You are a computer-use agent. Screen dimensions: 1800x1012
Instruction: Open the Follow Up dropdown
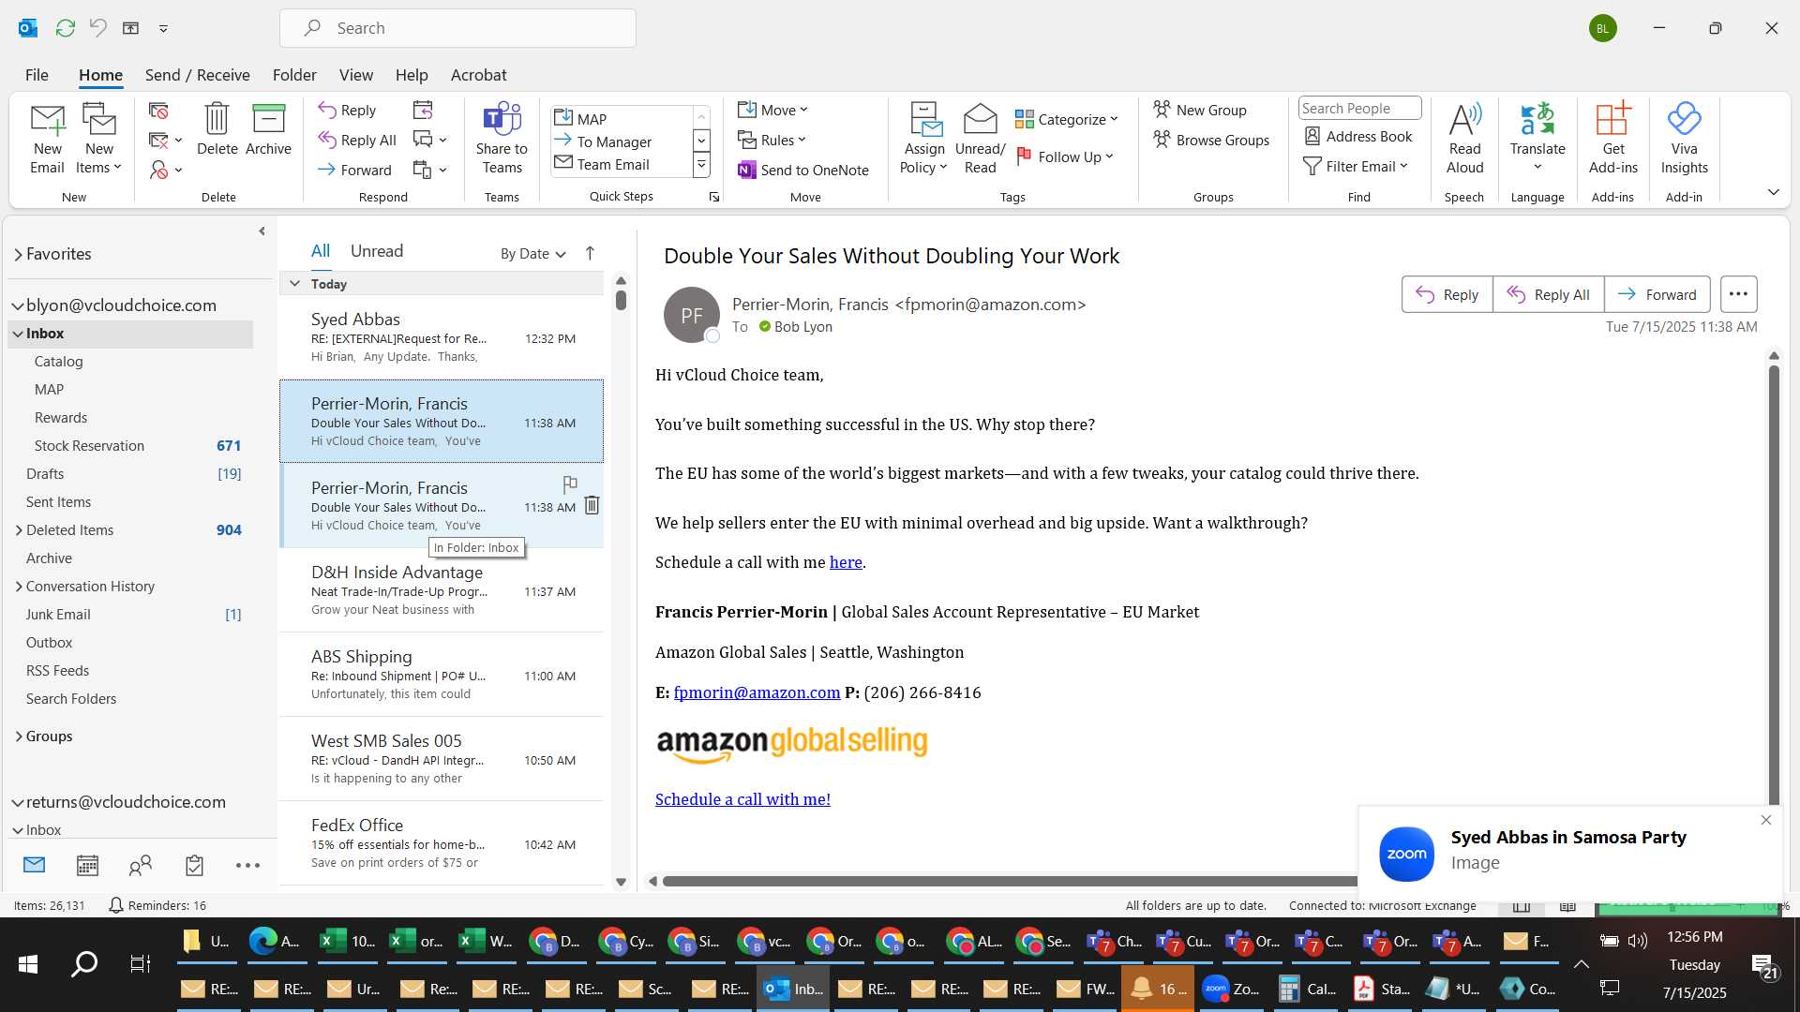click(x=1065, y=156)
